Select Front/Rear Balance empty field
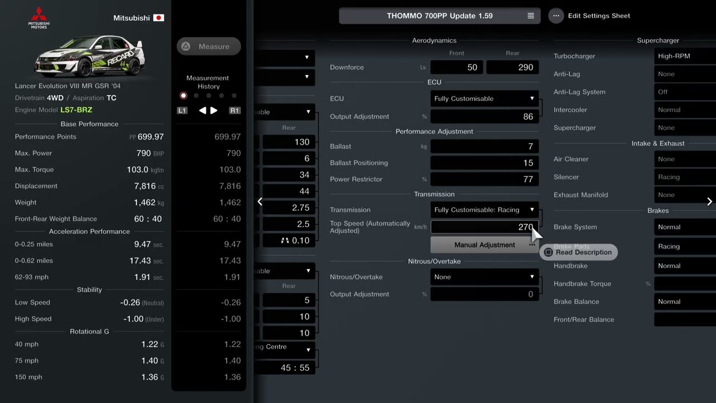 685,320
